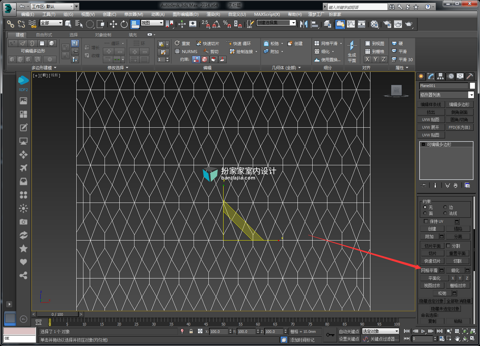Open the 视图 reference coordinate dropdown
This screenshot has width=480, height=346.
pyautogui.click(x=152, y=23)
